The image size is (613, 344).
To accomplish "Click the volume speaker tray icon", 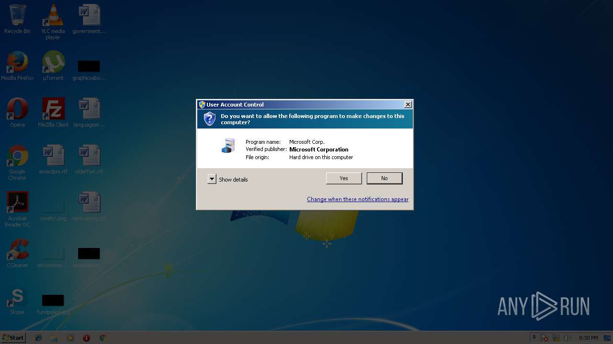I will (x=568, y=338).
